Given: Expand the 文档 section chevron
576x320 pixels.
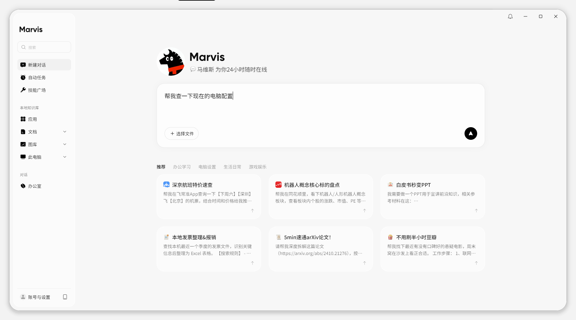Looking at the screenshot, I should tap(65, 132).
